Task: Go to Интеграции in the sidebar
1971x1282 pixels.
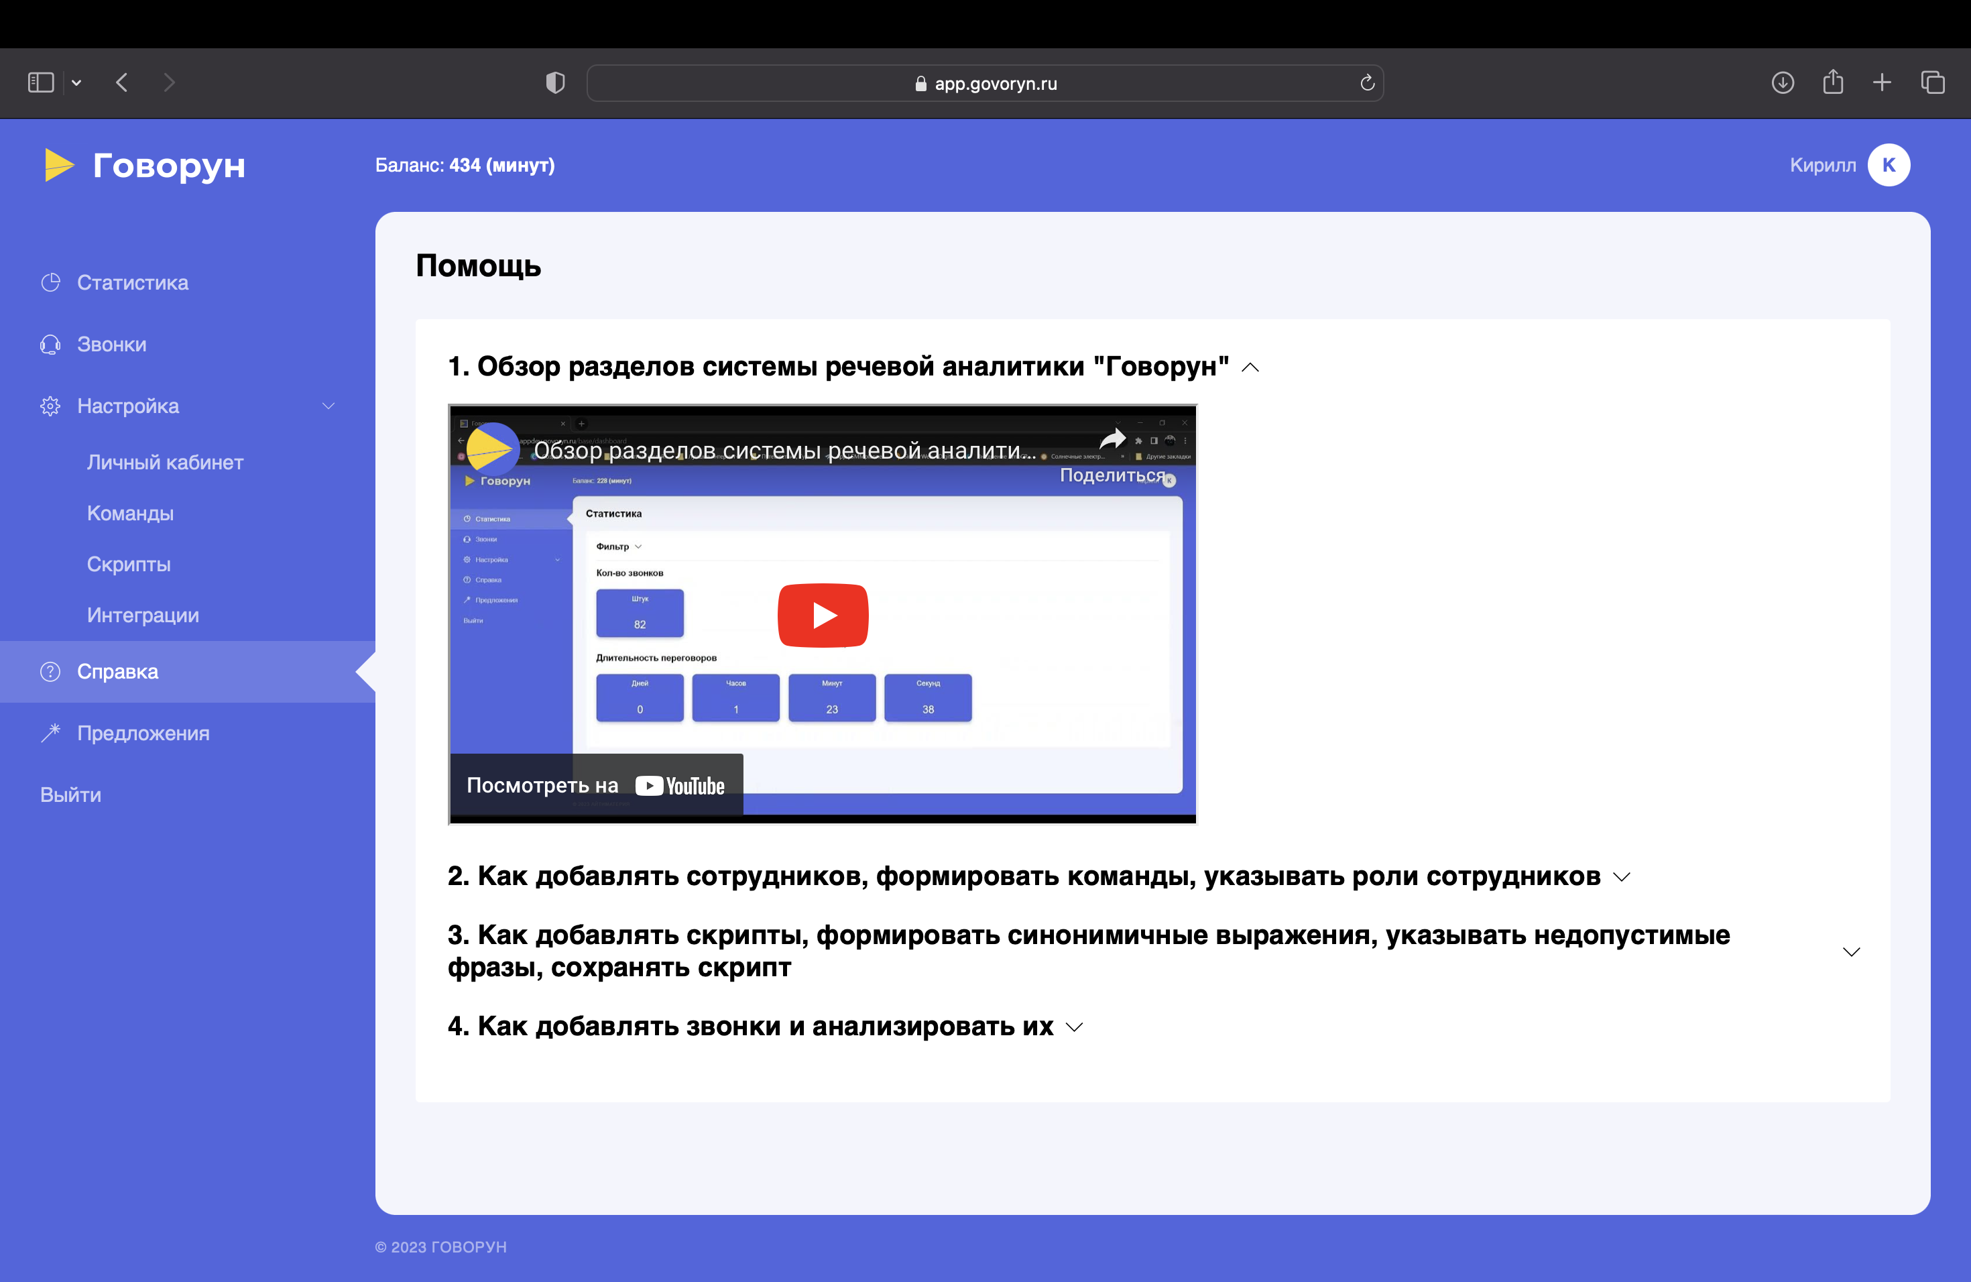Action: (x=142, y=616)
